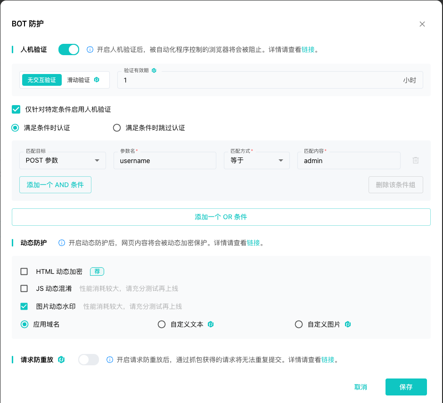Click the 保存 button

406,387
